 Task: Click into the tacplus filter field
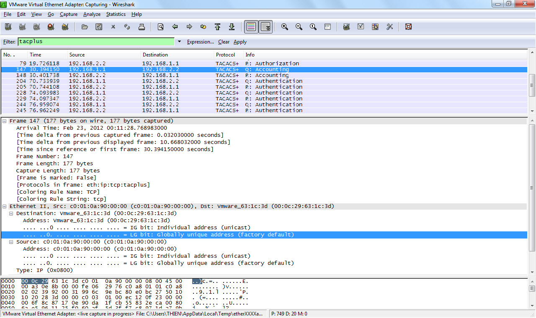(95, 42)
